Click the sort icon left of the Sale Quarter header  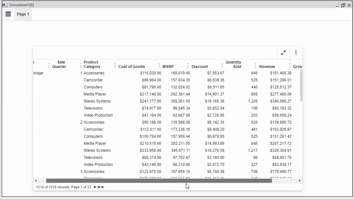(49, 66)
